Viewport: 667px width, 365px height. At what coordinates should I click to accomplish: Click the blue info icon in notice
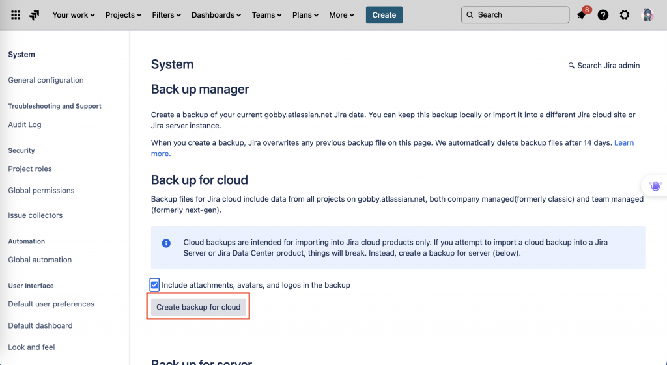[x=166, y=243]
